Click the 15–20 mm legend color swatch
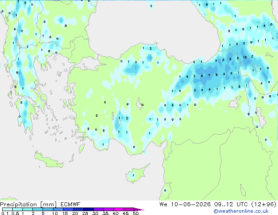The width and height of the screenshot is (278, 215). tap(68, 209)
